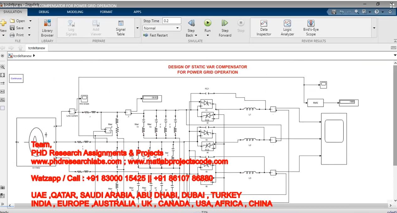Click the Signal Table icon
397x213 pixels.
click(121, 23)
